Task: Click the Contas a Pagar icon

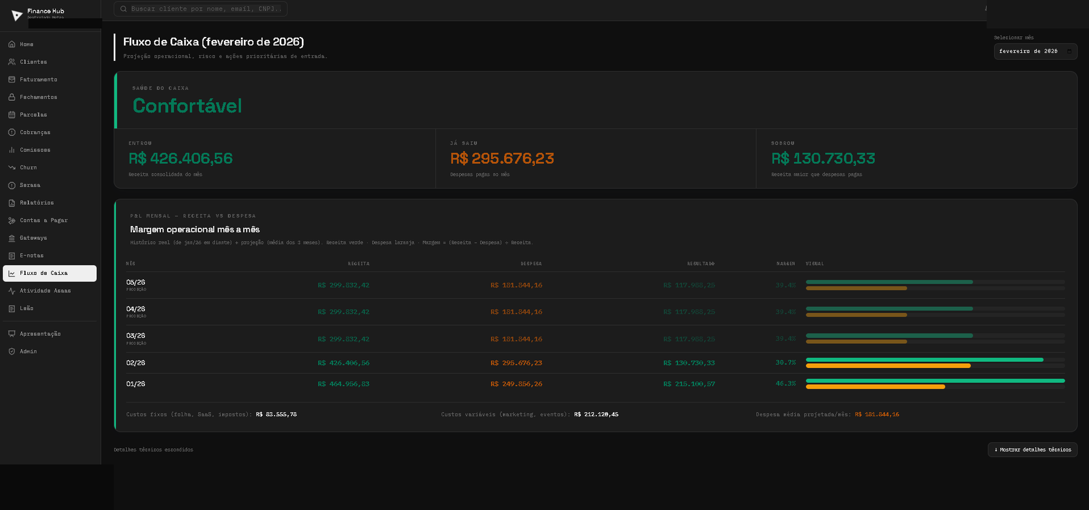Action: (11, 220)
